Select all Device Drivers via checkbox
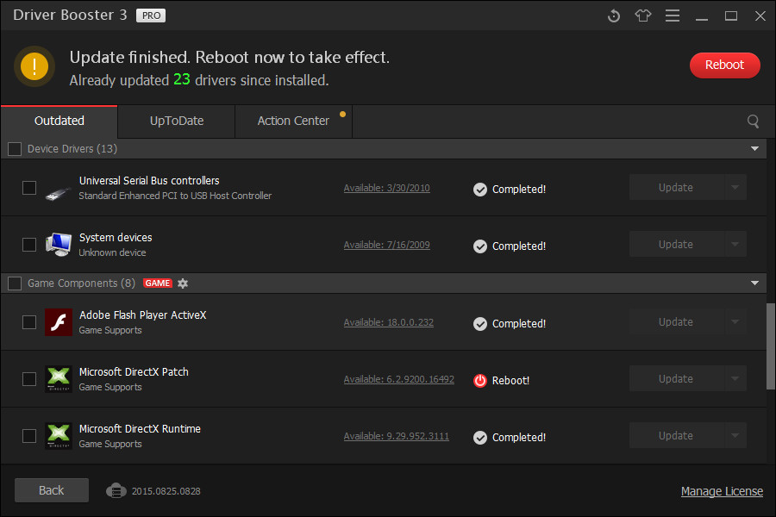This screenshot has width=776, height=517. click(x=14, y=148)
